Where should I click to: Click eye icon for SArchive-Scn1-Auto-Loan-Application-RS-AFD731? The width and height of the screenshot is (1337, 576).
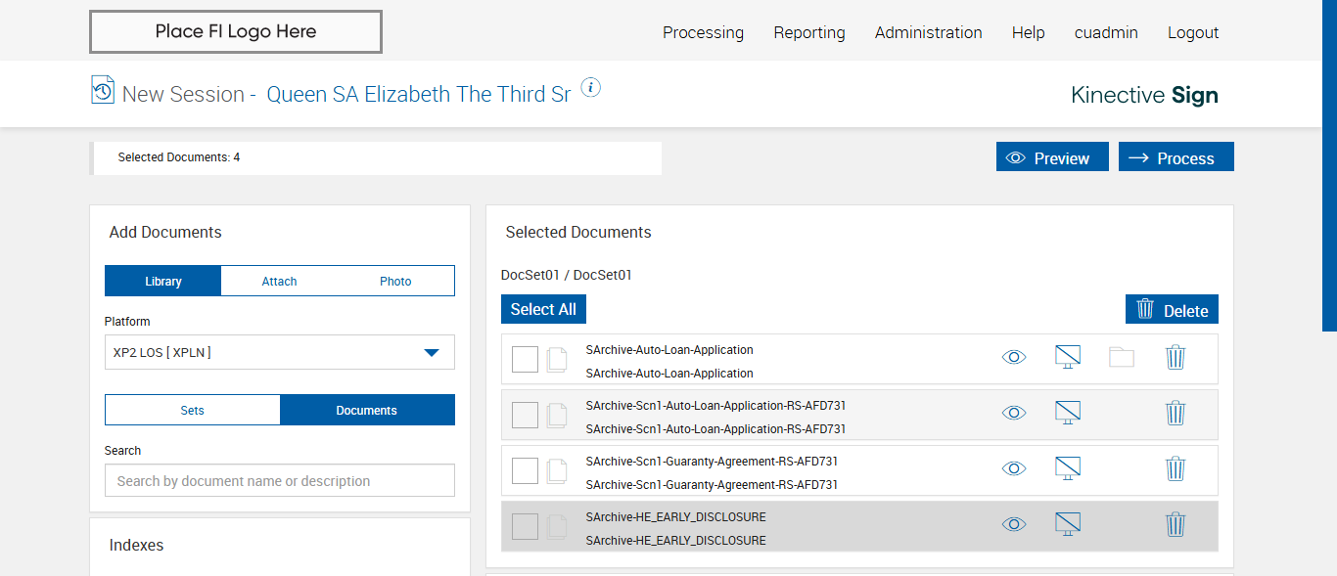point(1014,413)
